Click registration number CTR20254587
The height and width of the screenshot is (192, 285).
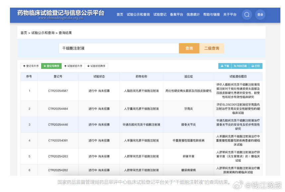[x=58, y=91]
